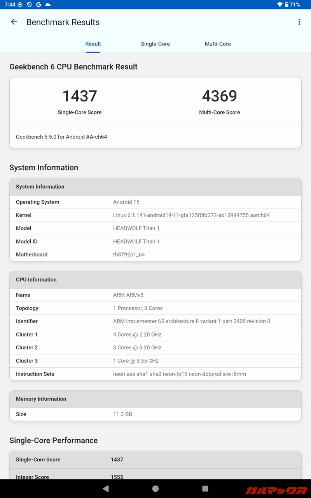Tap the cloud icon in status bar
311x498 pixels.
click(x=48, y=5)
